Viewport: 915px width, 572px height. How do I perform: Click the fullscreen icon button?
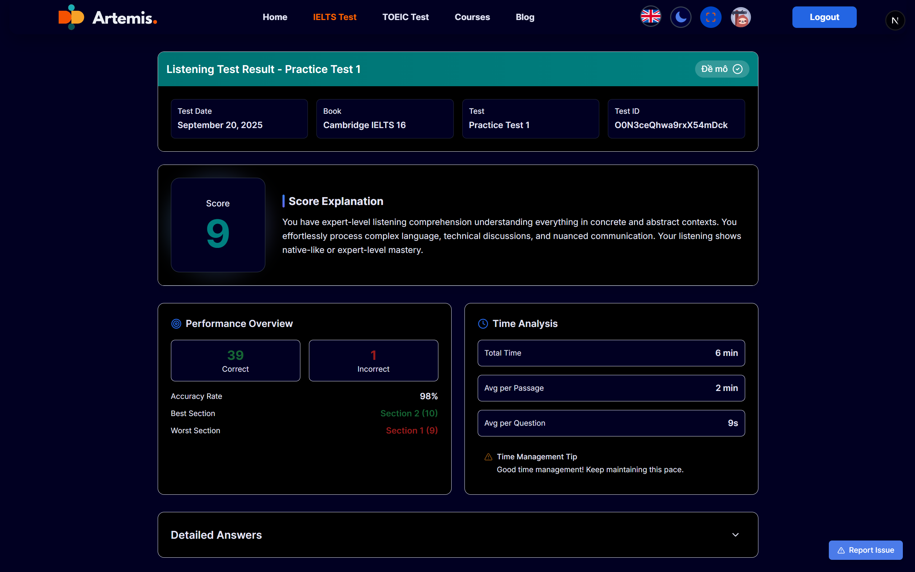coord(710,17)
